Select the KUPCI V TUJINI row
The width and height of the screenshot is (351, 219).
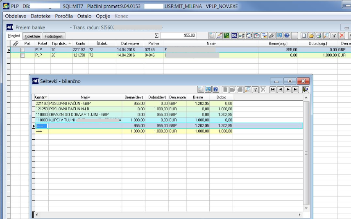click(134, 120)
